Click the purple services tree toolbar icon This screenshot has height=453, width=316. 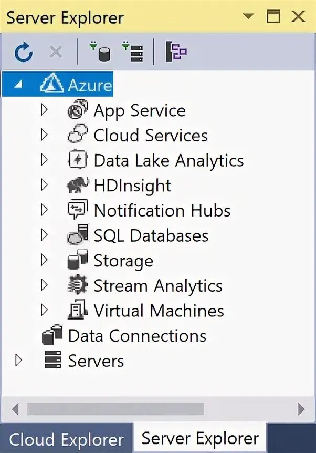[176, 52]
